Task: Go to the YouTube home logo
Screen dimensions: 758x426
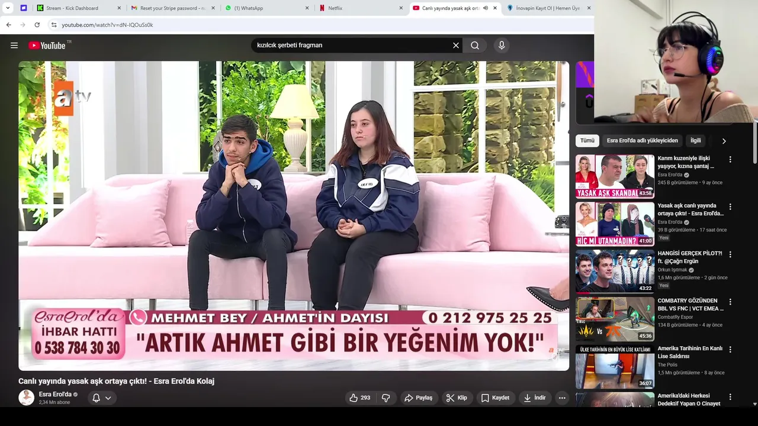Action: [x=47, y=46]
